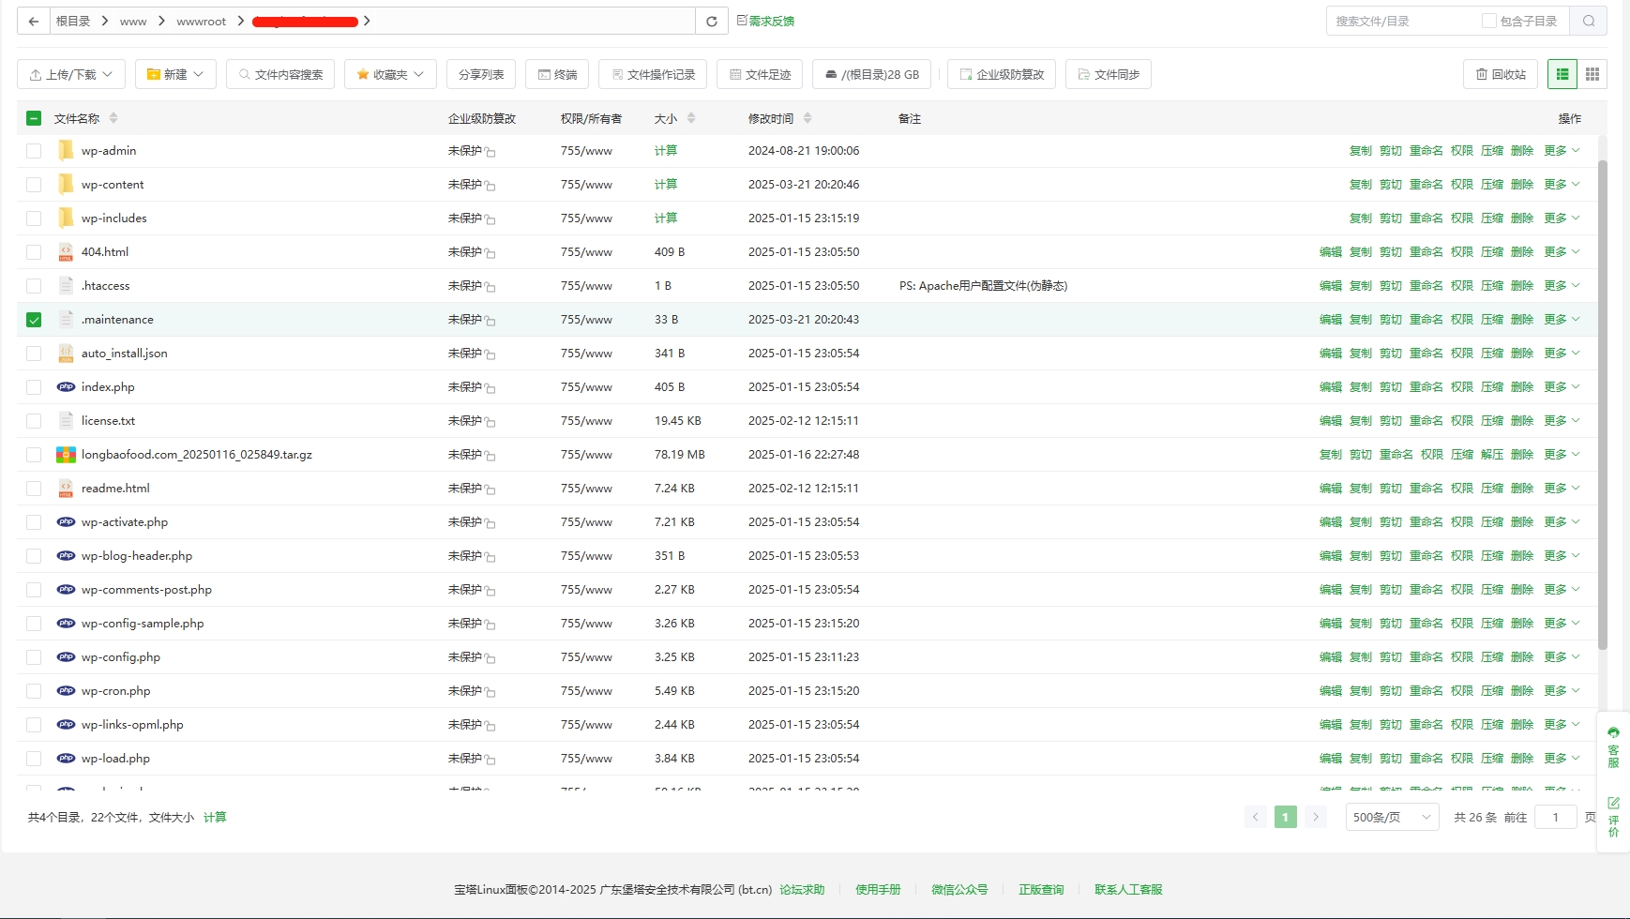
Task: Open the 500 per page dropdown
Action: [1392, 817]
